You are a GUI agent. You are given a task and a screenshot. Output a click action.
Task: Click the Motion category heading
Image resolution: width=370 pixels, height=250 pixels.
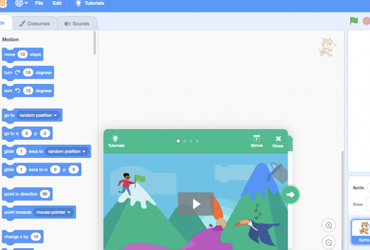pos(10,39)
